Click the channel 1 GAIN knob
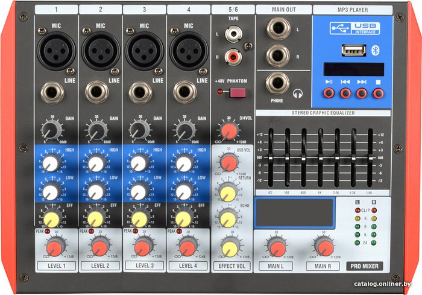Screen dimensions: 422x295 (x=51, y=130)
